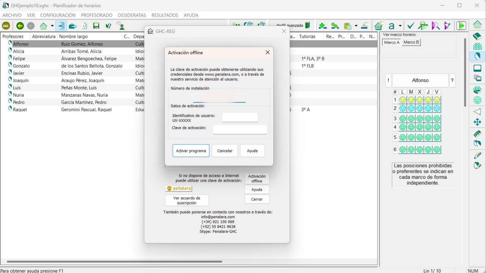
Task: Click the double green plus add-multiple icon
Action: 335,26
